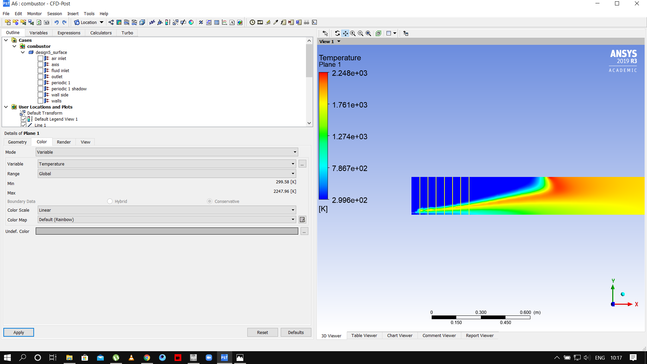The image size is (647, 364).
Task: Select the Hybrid boundary data radio button
Action: coord(110,201)
